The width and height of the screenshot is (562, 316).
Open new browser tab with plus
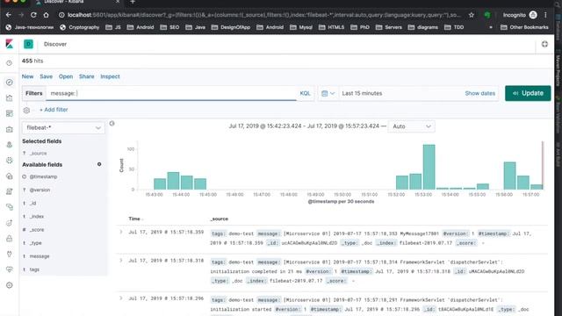133,2
